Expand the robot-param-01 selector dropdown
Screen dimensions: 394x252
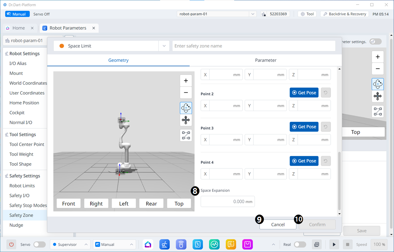point(253,14)
